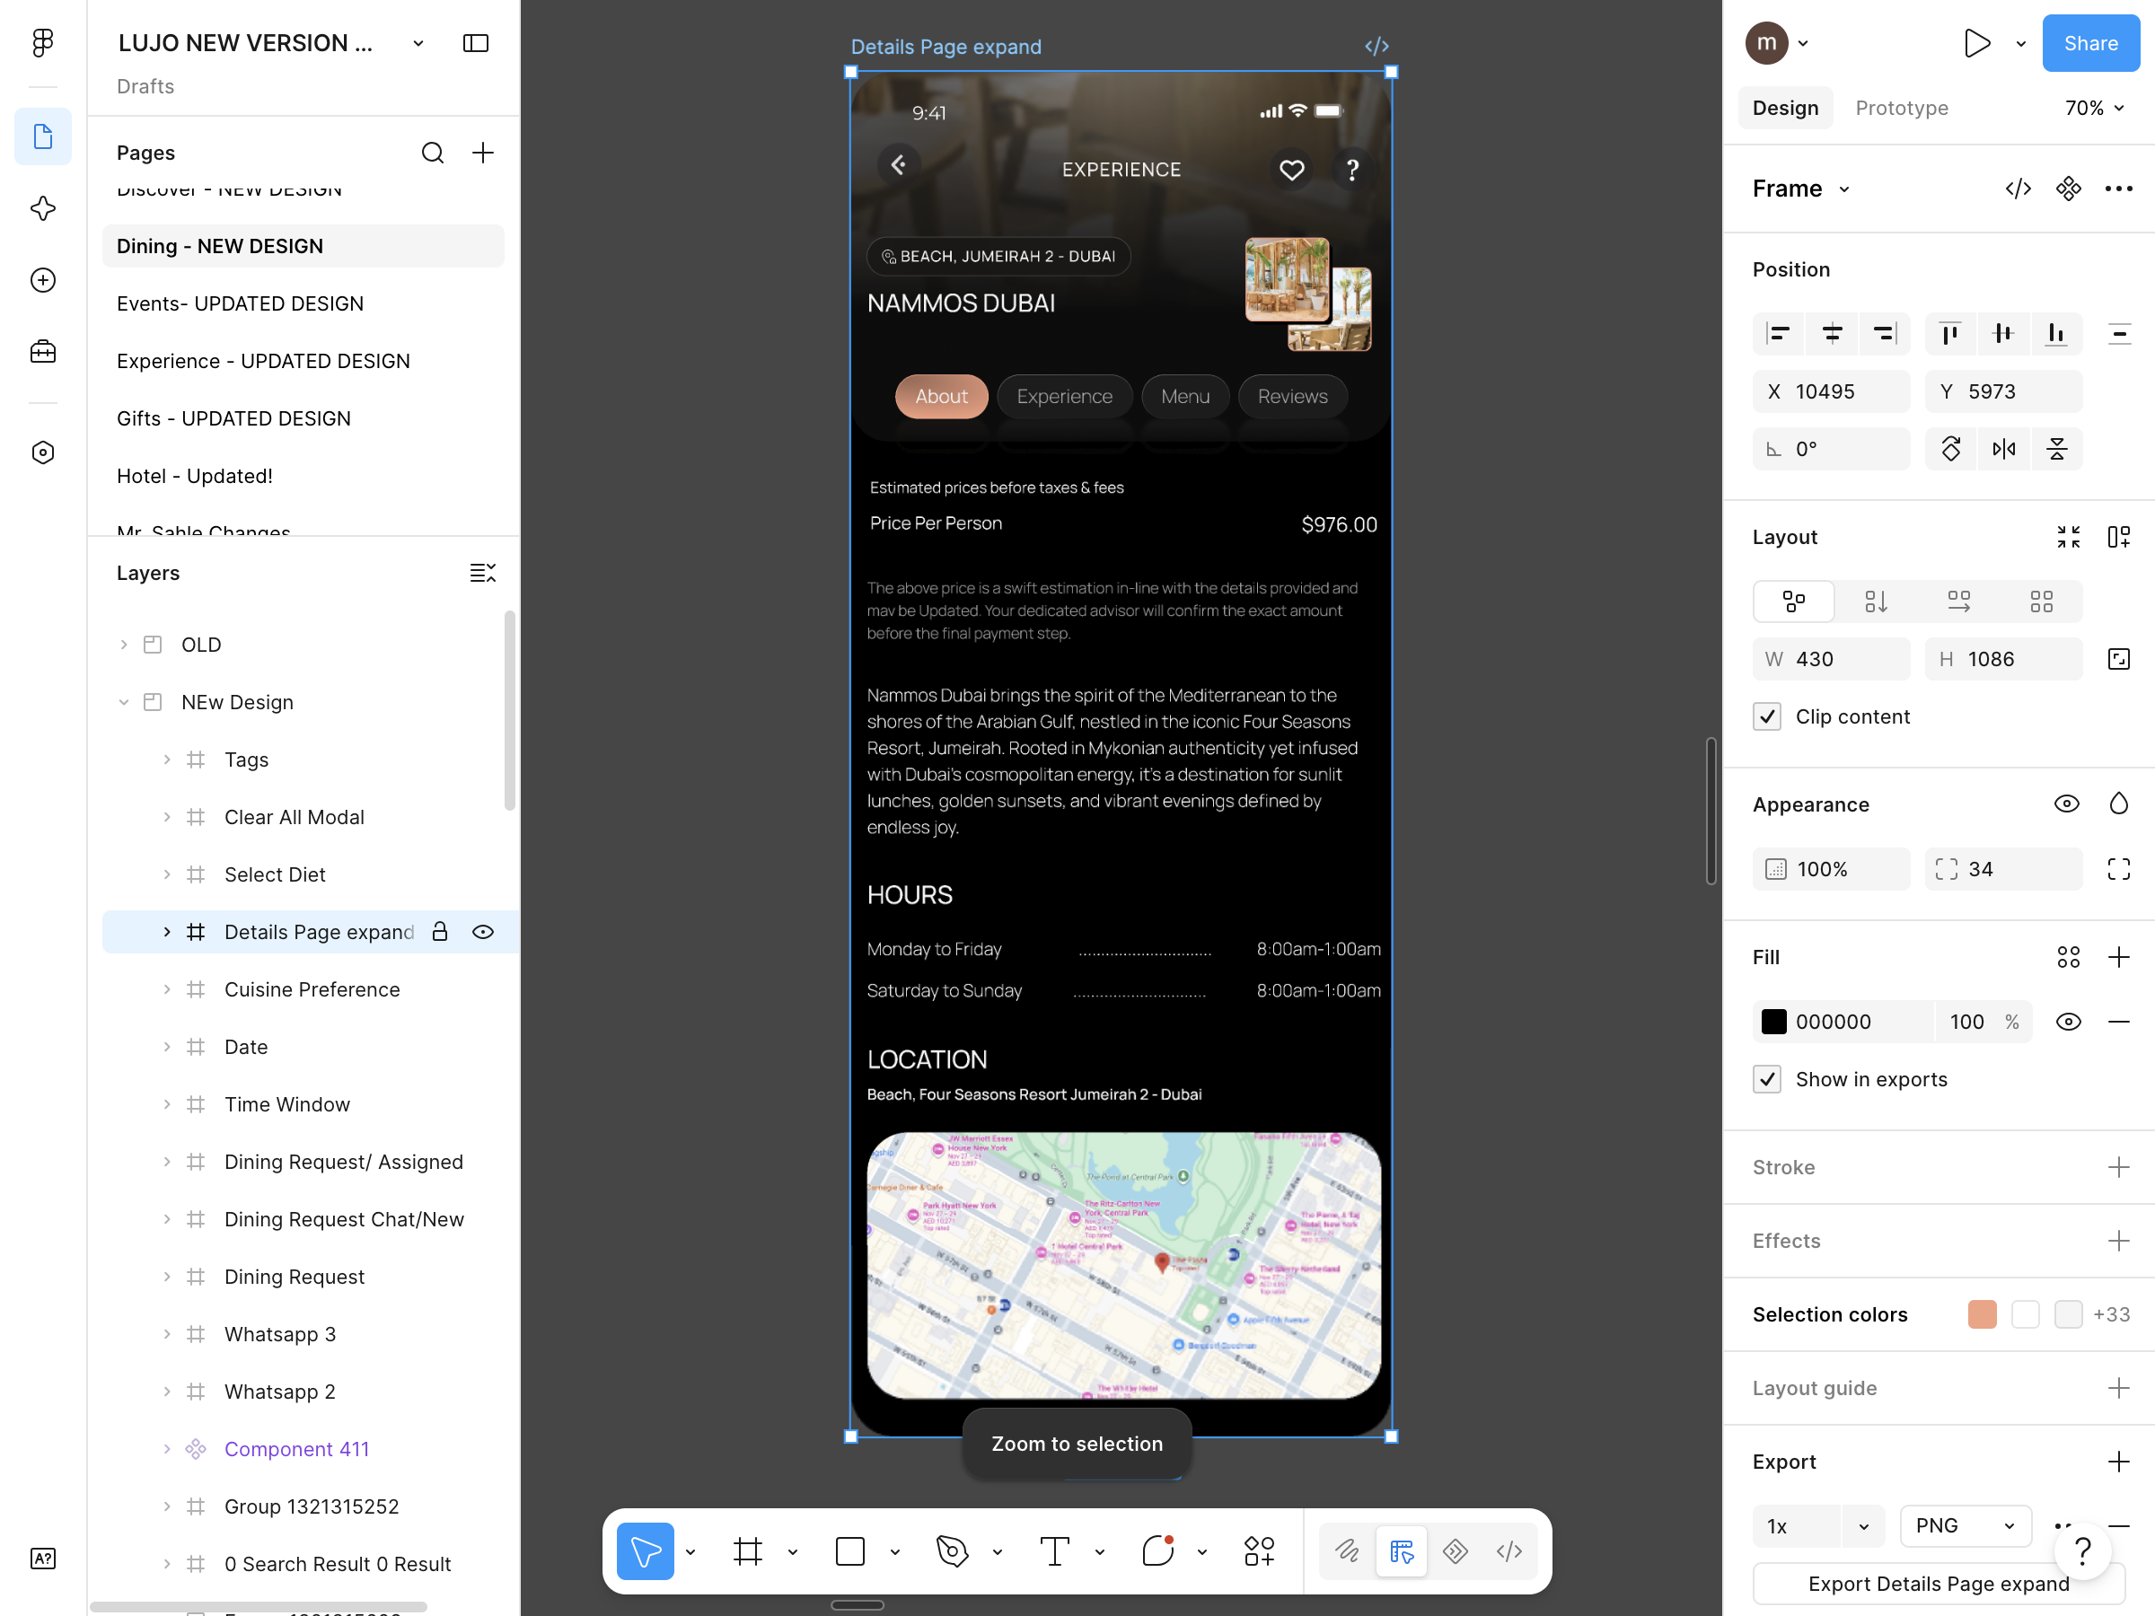Image resolution: width=2155 pixels, height=1616 pixels.
Task: Click the Reviews pill in mockup
Action: coord(1292,397)
